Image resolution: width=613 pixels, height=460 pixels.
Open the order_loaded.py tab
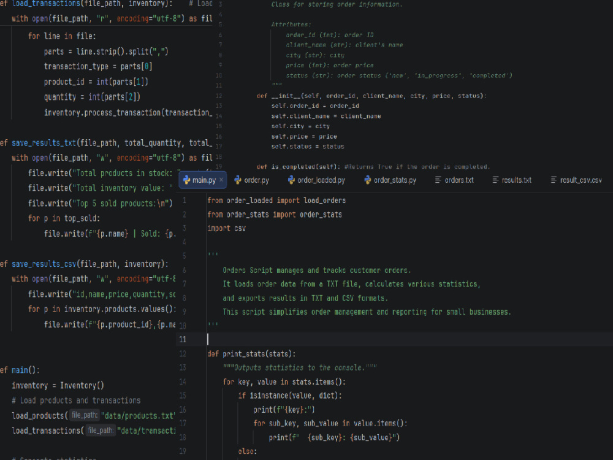[x=316, y=180]
